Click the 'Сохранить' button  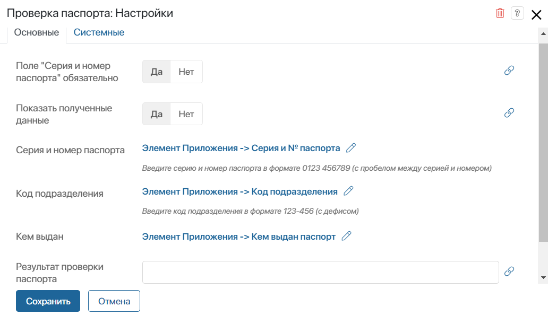tap(48, 301)
